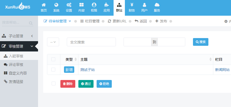Click the 新增 type badge

pyautogui.click(x=69, y=69)
